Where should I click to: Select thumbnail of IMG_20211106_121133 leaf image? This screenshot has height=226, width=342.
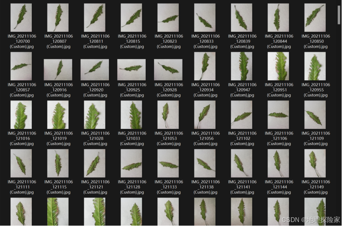click(x=168, y=163)
